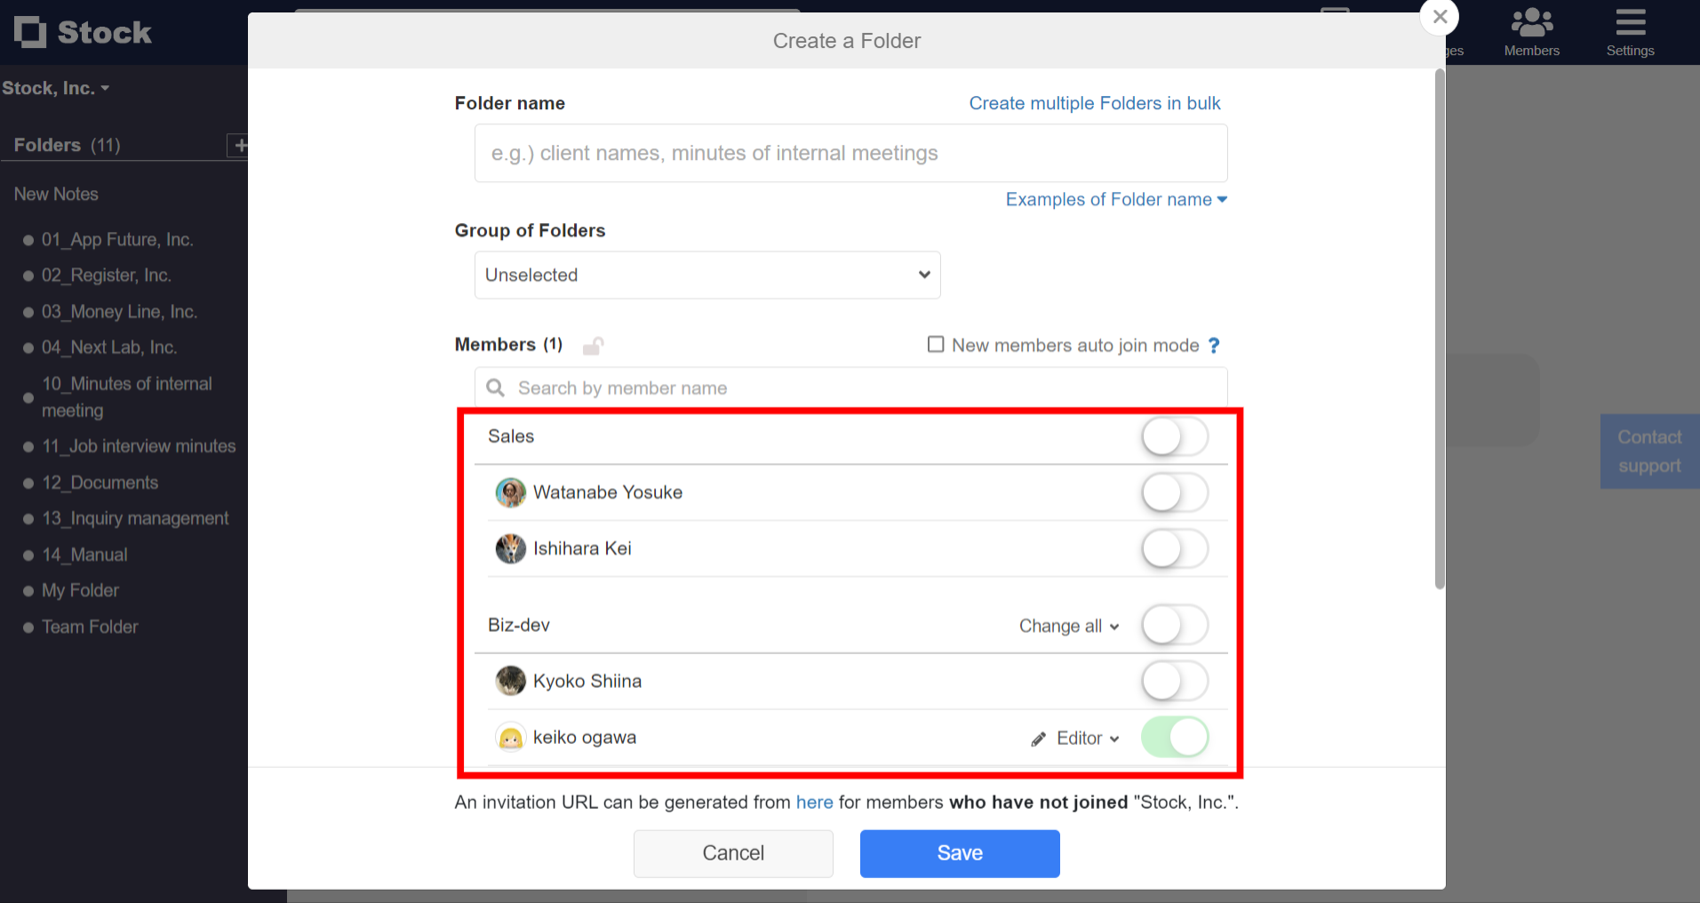Click the Create multiple Folders in bulk link
The image size is (1700, 903).
(1094, 103)
